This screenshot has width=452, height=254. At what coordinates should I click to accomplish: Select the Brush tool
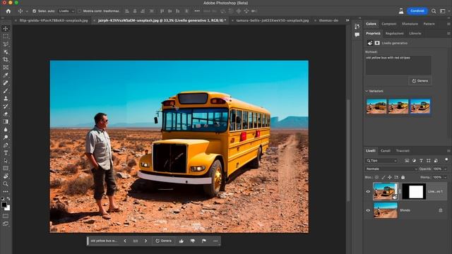pos(6,91)
